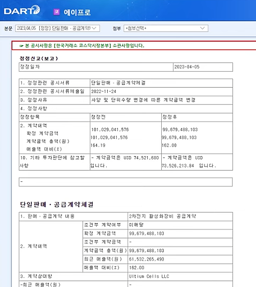Click the pre-correction ratio 164.19
The height and width of the screenshot is (287, 256).
(98, 145)
